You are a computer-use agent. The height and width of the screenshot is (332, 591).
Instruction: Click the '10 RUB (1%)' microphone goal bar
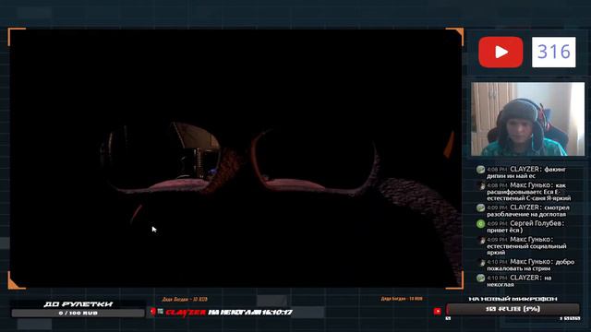coord(513,309)
